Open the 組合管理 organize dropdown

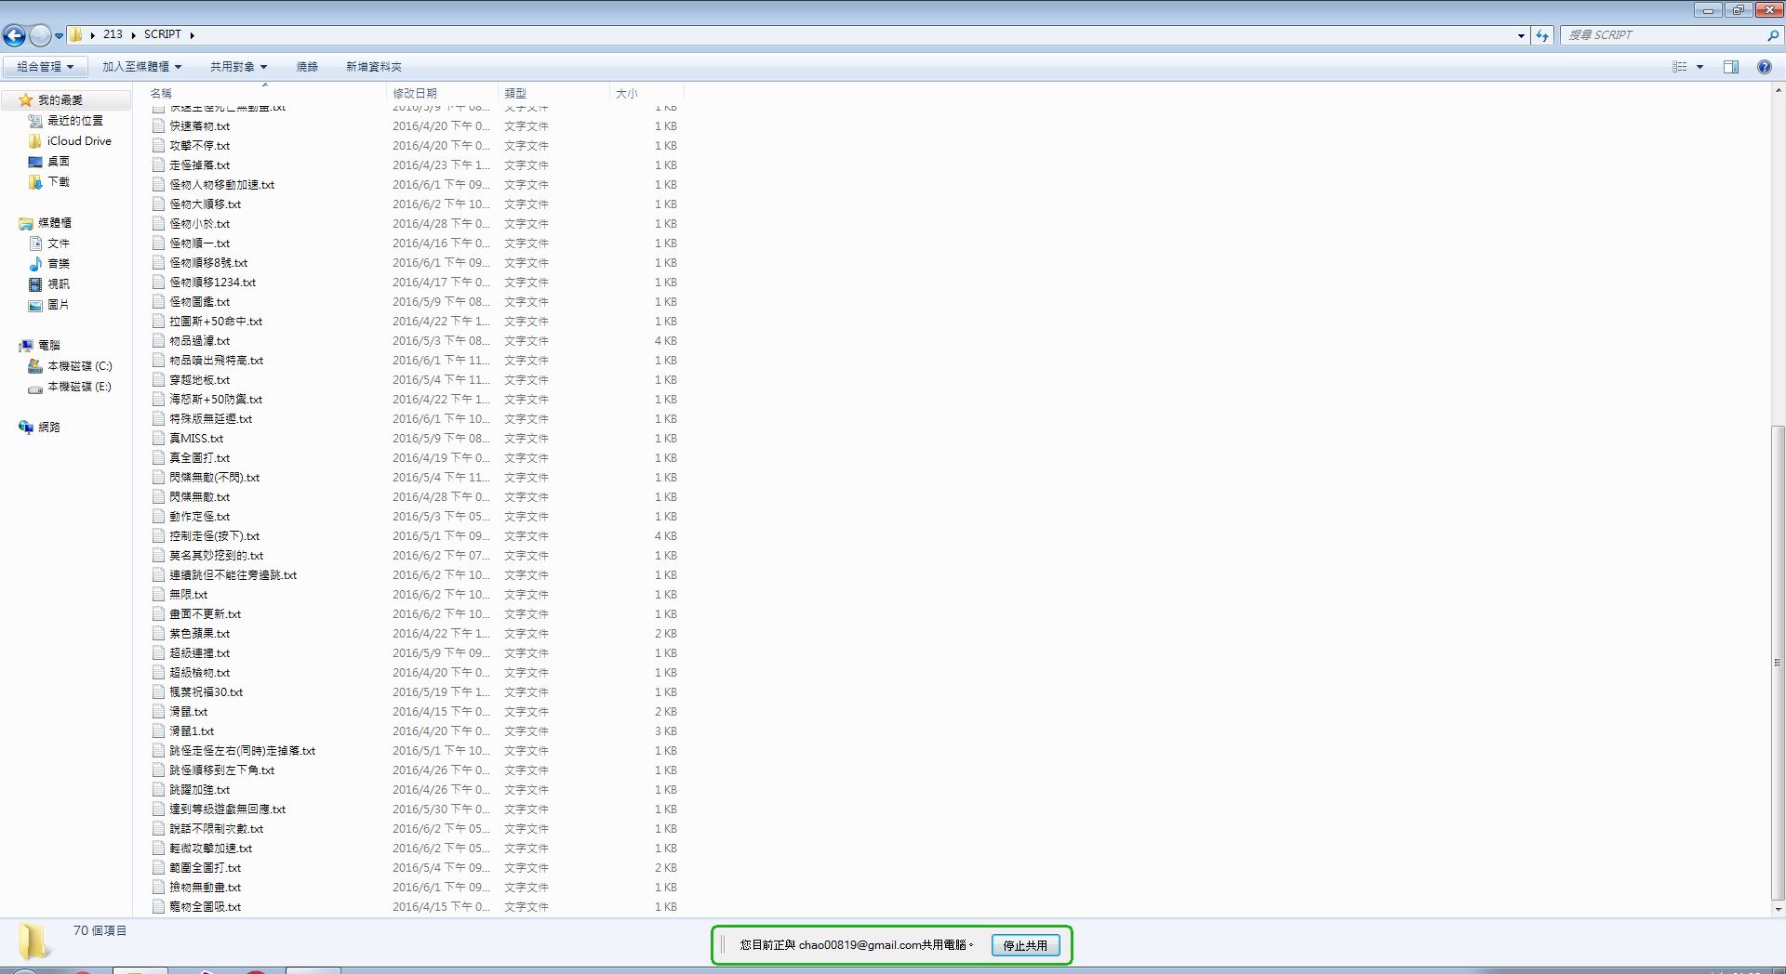pyautogui.click(x=45, y=67)
